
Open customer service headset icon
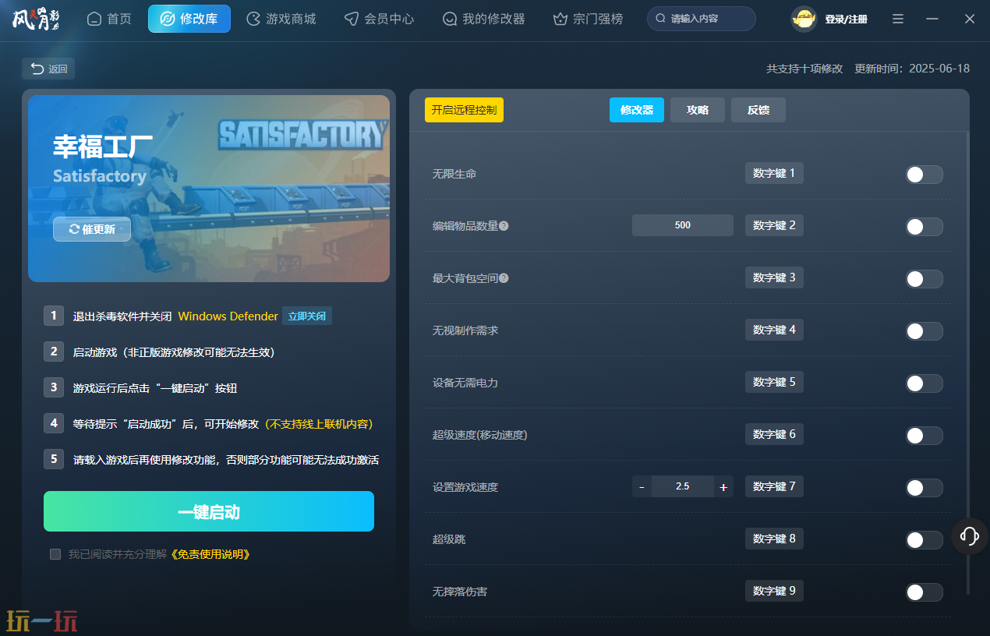point(970,536)
